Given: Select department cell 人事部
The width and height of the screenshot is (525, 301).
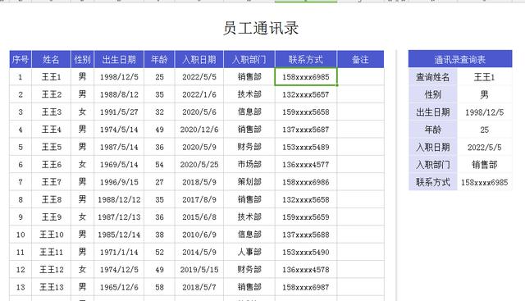Looking at the screenshot, I should click(x=249, y=252).
